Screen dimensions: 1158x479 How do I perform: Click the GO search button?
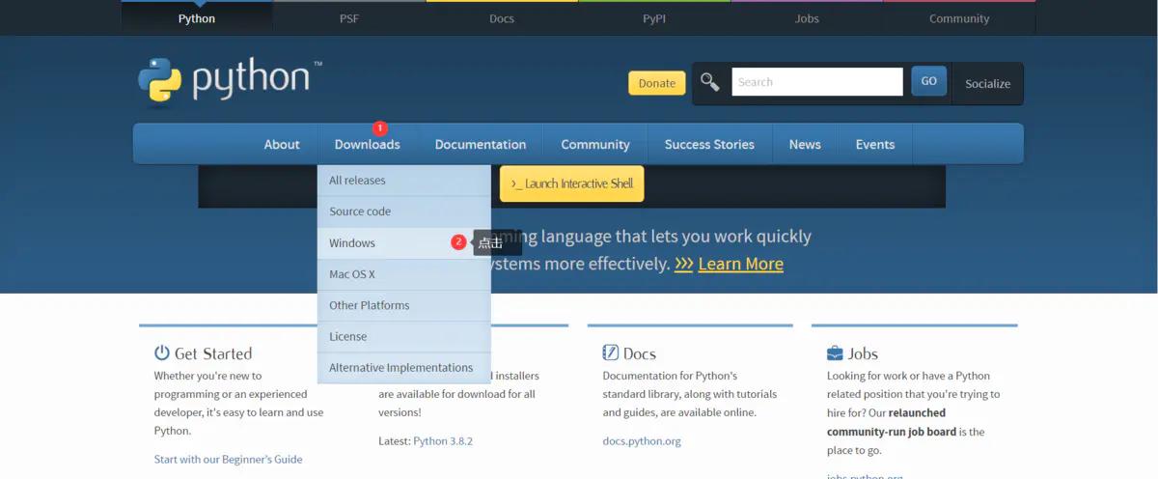coord(928,81)
